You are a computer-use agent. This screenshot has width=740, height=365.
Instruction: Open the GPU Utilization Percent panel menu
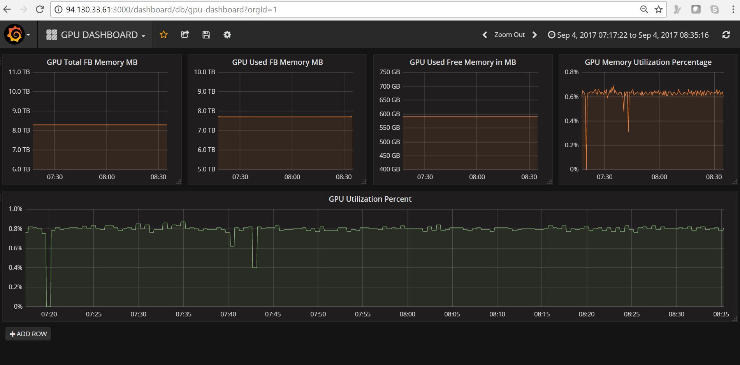(370, 199)
